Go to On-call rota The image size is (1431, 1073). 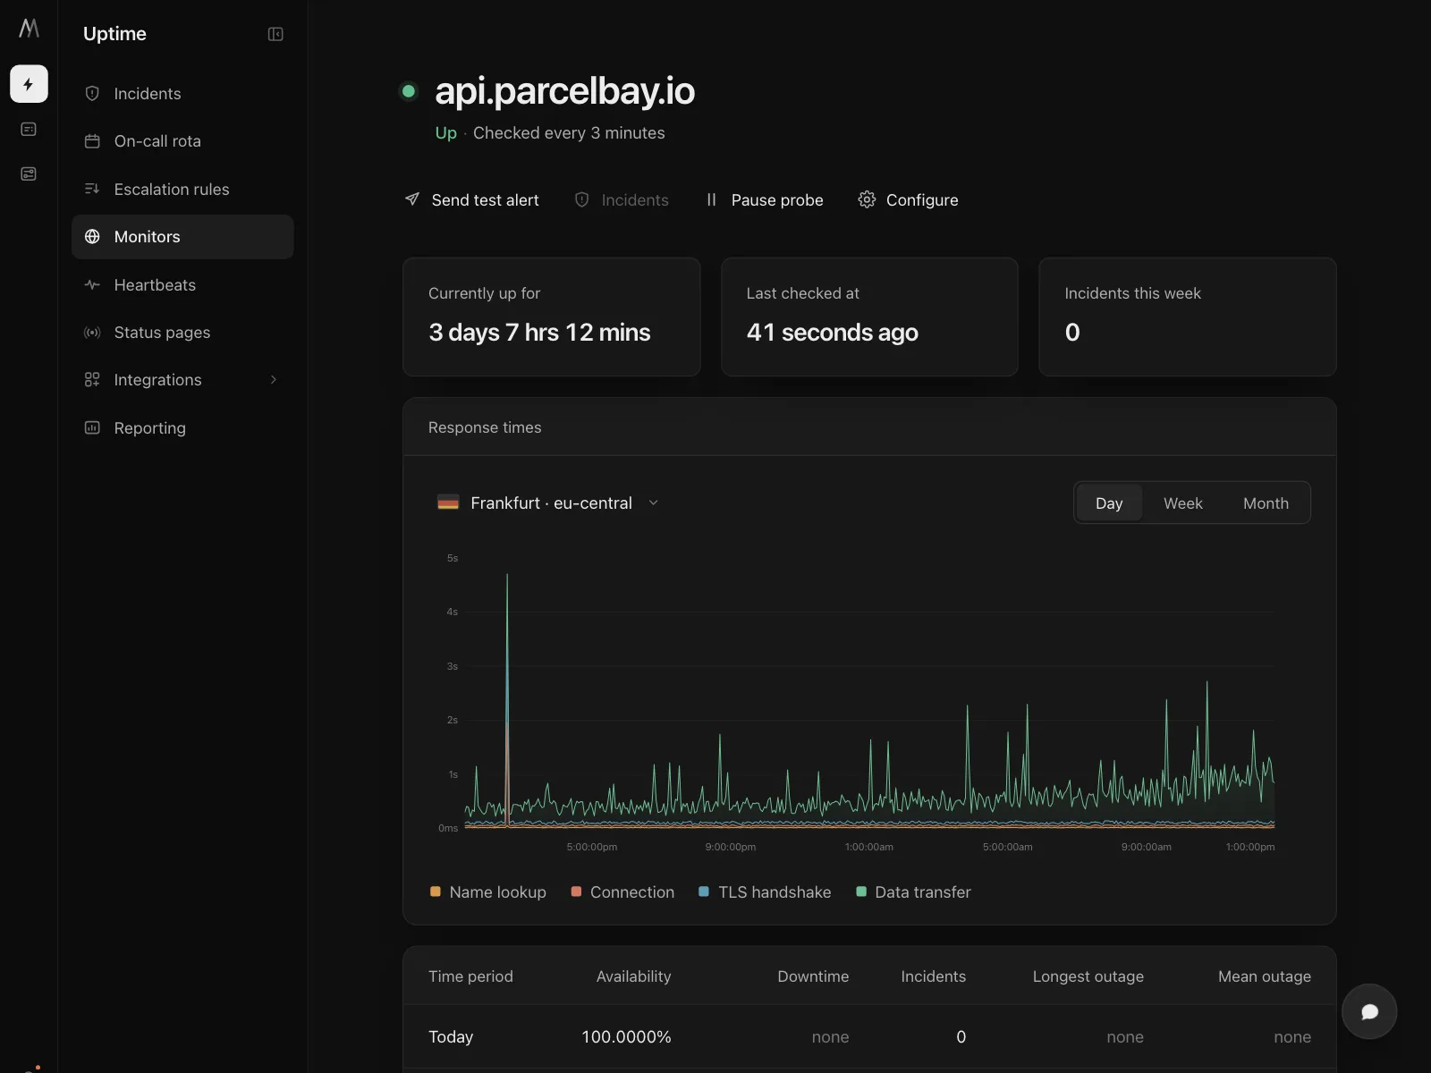tap(182, 141)
